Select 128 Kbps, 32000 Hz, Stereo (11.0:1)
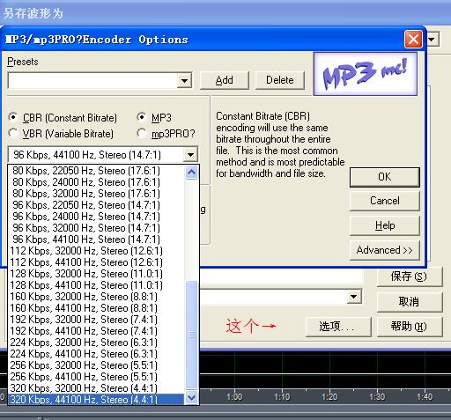 point(96,274)
